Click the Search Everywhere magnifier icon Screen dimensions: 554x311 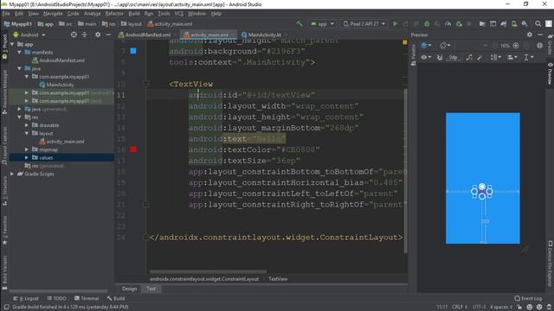[538, 24]
